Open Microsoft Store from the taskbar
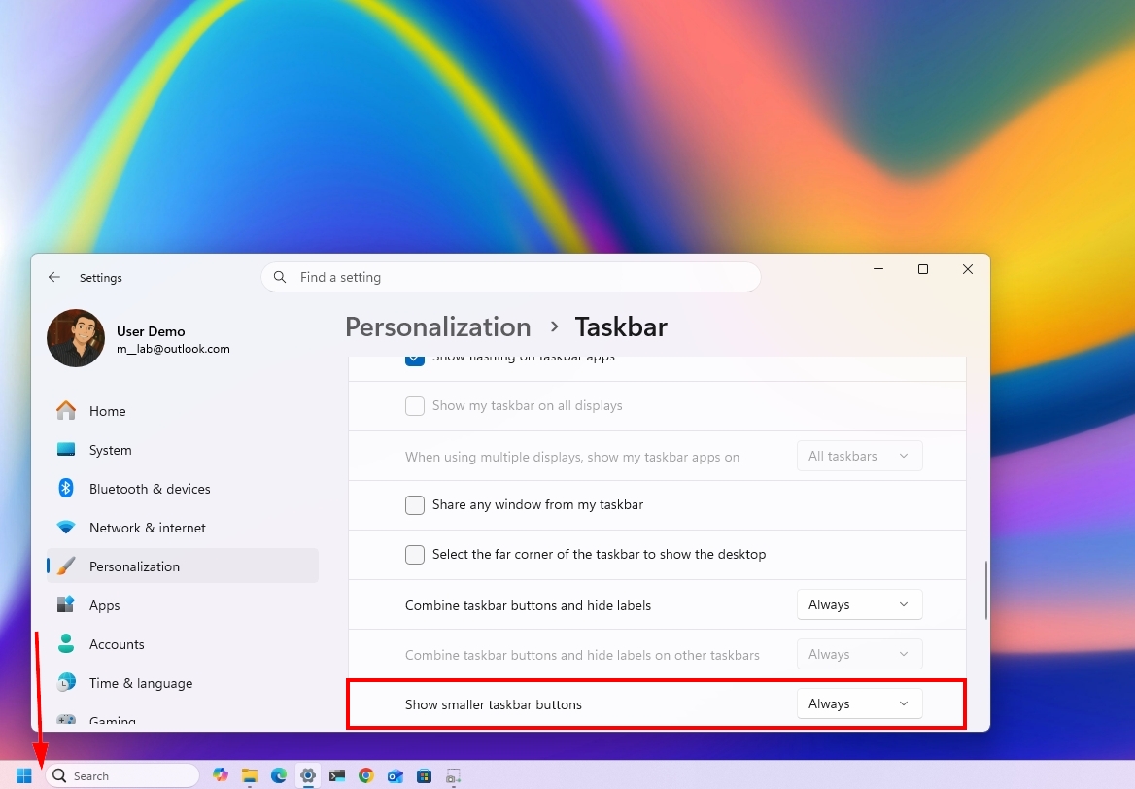Viewport: 1135px width, 789px height. point(425,776)
